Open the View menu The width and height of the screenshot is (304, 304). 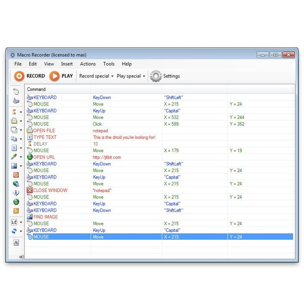[x=49, y=64]
